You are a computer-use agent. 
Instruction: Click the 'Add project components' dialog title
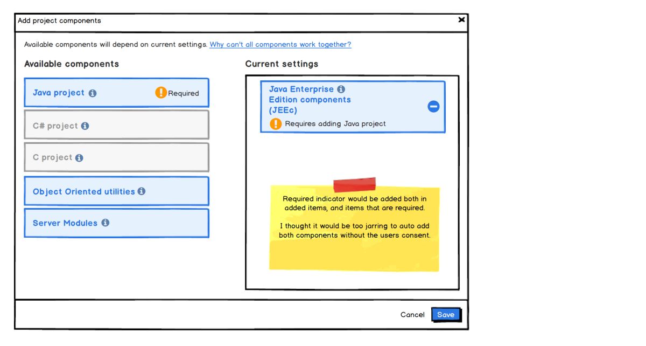59,20
